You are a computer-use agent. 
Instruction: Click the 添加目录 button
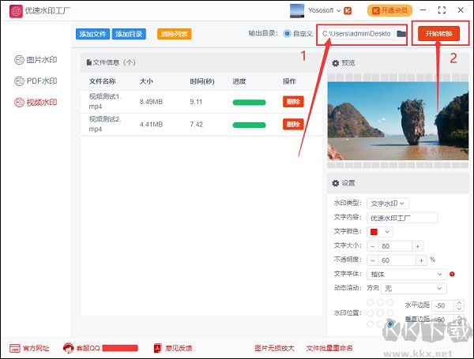[x=129, y=34]
